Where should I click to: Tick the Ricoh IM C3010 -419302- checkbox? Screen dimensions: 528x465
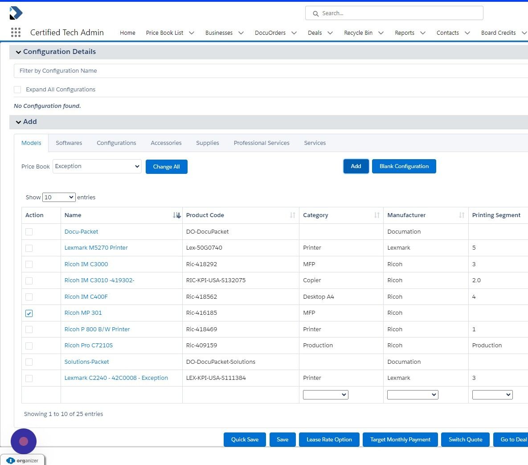coord(29,281)
